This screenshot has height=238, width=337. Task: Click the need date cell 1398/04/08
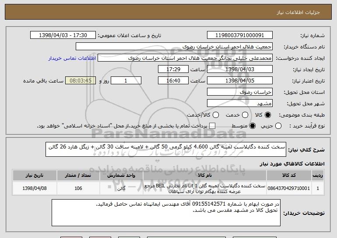[x=35, y=188]
